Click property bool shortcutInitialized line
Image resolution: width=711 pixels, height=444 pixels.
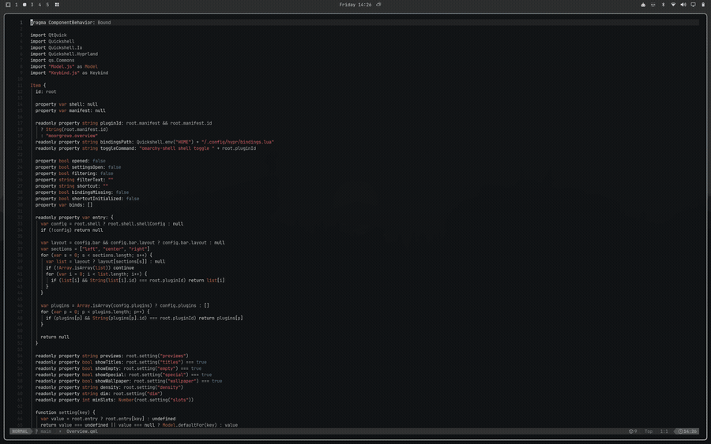pos(87,199)
